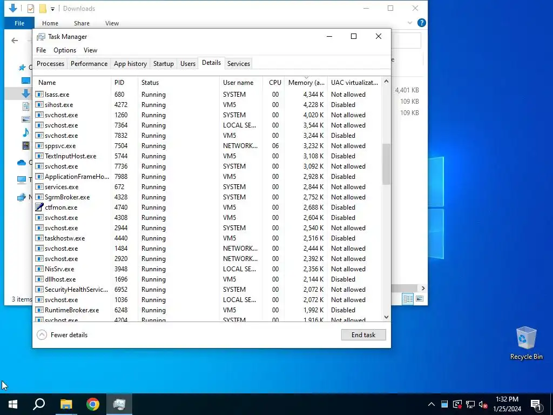Click the network tray icon

470,404
